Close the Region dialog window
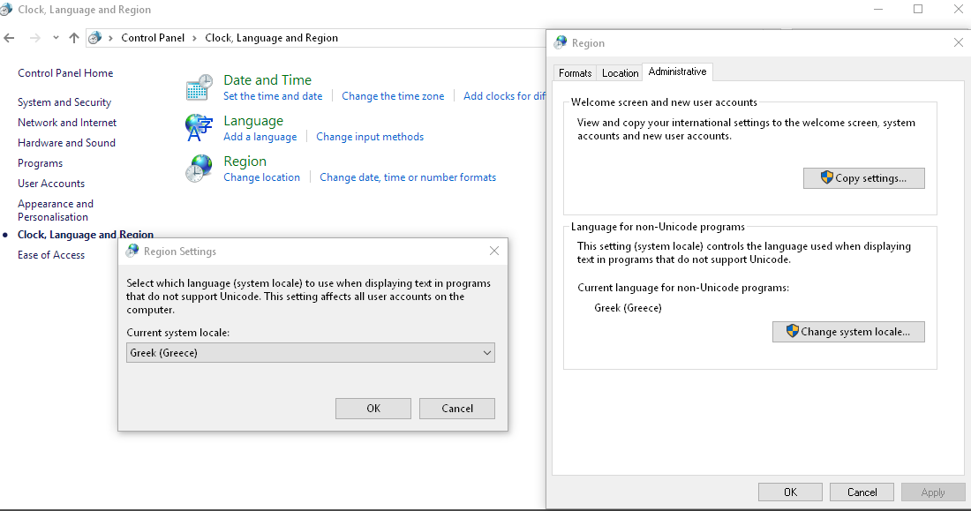This screenshot has width=971, height=511. pyautogui.click(x=958, y=42)
